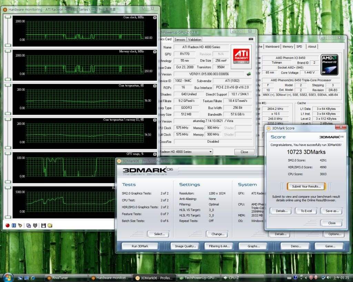Click the yellow folder open icon
This screenshot has height=282, width=353.
pos(50,225)
